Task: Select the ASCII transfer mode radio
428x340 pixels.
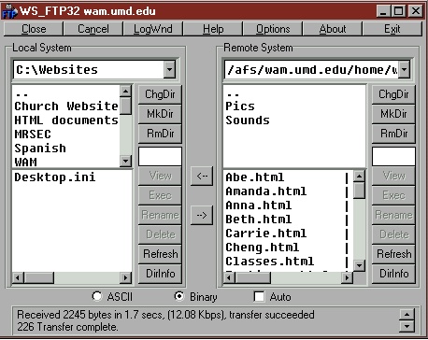Action: (x=97, y=296)
